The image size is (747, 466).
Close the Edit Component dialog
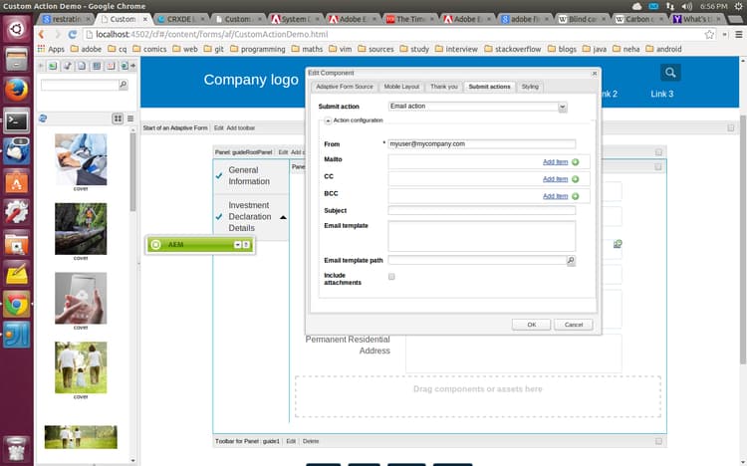[x=594, y=74]
